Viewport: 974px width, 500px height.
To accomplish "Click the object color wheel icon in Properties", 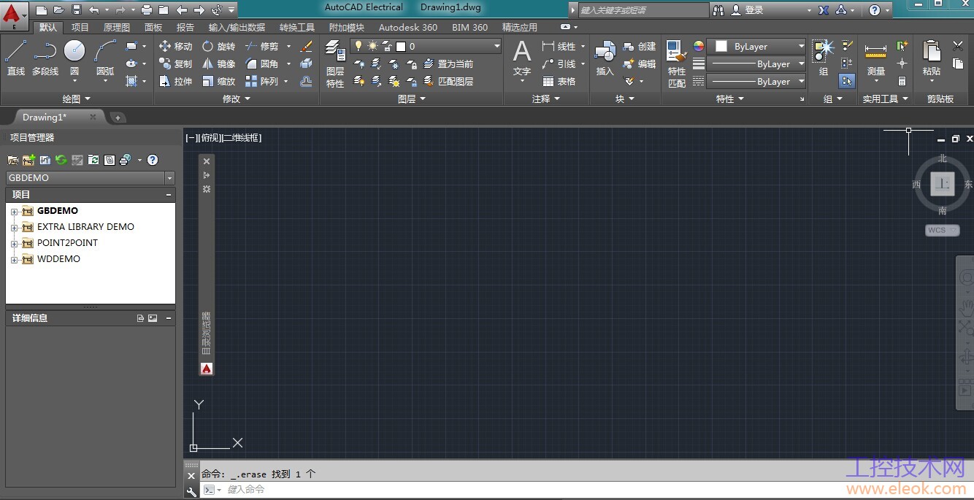I will [x=699, y=46].
